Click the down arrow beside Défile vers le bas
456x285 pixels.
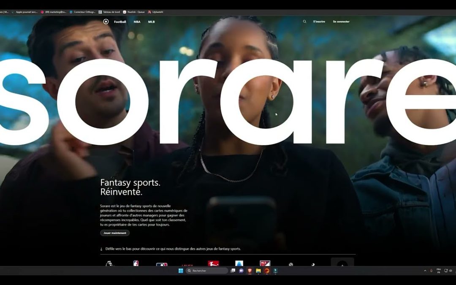(101, 249)
